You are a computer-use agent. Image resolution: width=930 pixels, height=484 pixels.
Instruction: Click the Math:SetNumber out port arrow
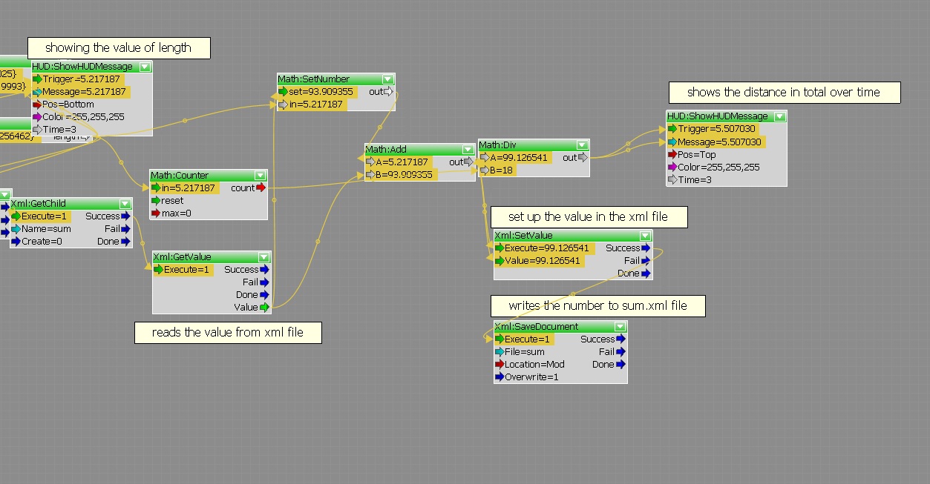pyautogui.click(x=388, y=92)
